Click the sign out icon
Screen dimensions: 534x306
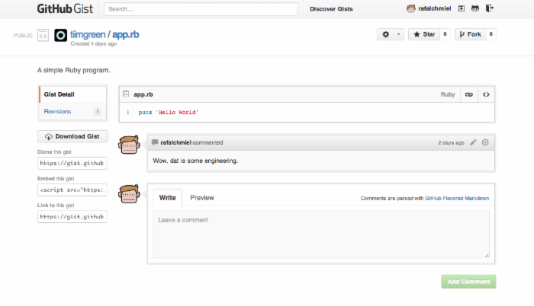pyautogui.click(x=490, y=8)
